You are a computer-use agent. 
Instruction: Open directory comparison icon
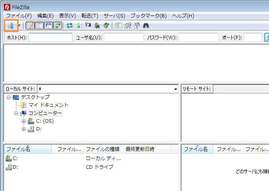coord(128,26)
